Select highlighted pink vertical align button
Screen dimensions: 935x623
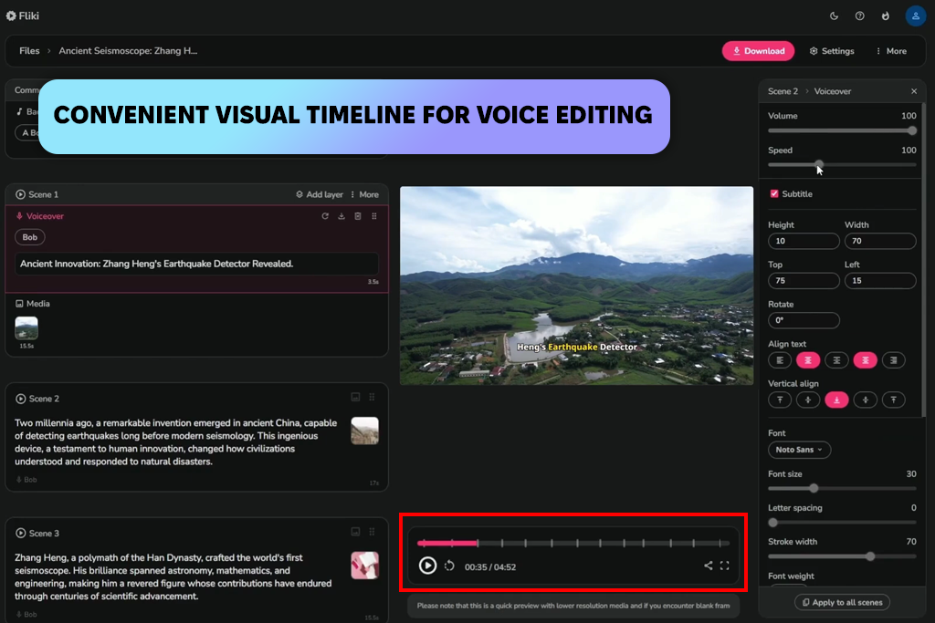(836, 400)
